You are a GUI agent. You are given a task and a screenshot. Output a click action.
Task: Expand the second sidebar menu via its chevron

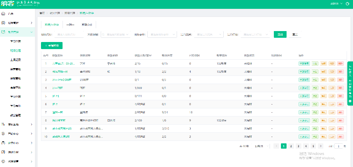point(31,23)
